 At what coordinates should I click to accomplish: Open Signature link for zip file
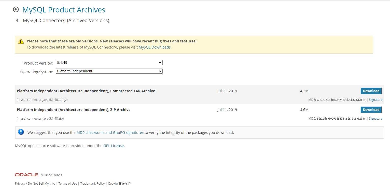(375, 119)
